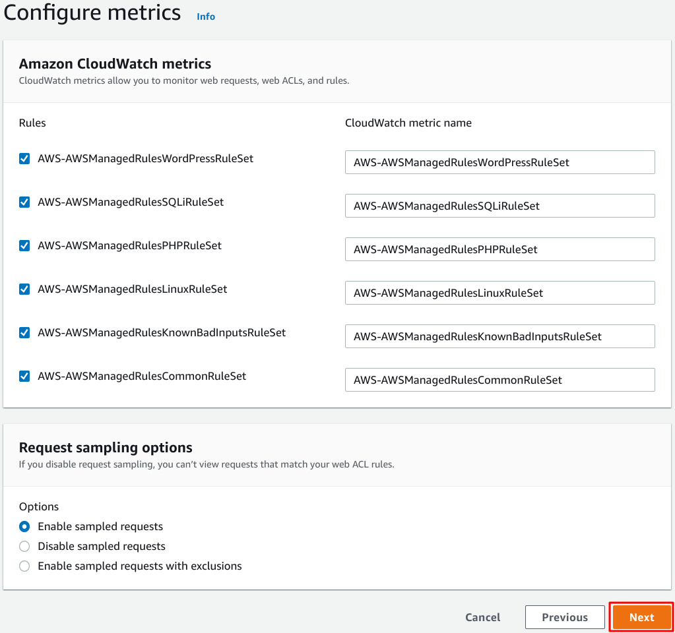Screen dimensions: 675x633
Task: Edit the CommonRuleSet metric name field
Action: 499,380
